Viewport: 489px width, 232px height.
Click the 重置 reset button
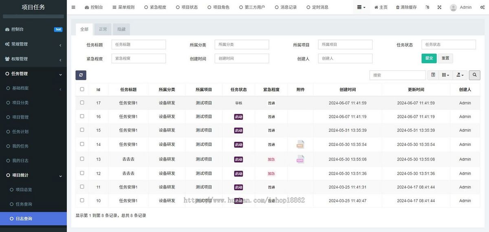(x=445, y=58)
